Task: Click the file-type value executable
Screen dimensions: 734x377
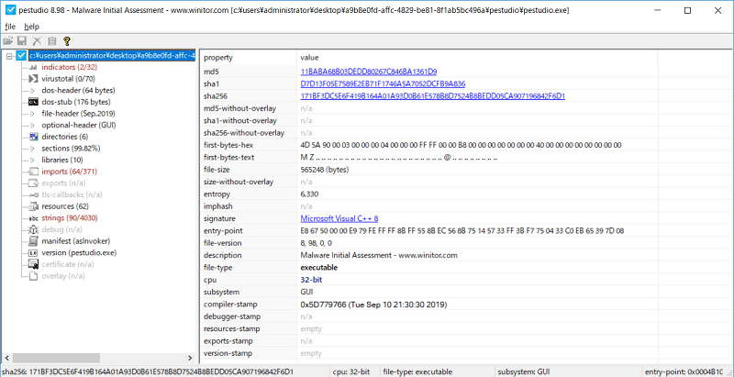Action: (319, 268)
